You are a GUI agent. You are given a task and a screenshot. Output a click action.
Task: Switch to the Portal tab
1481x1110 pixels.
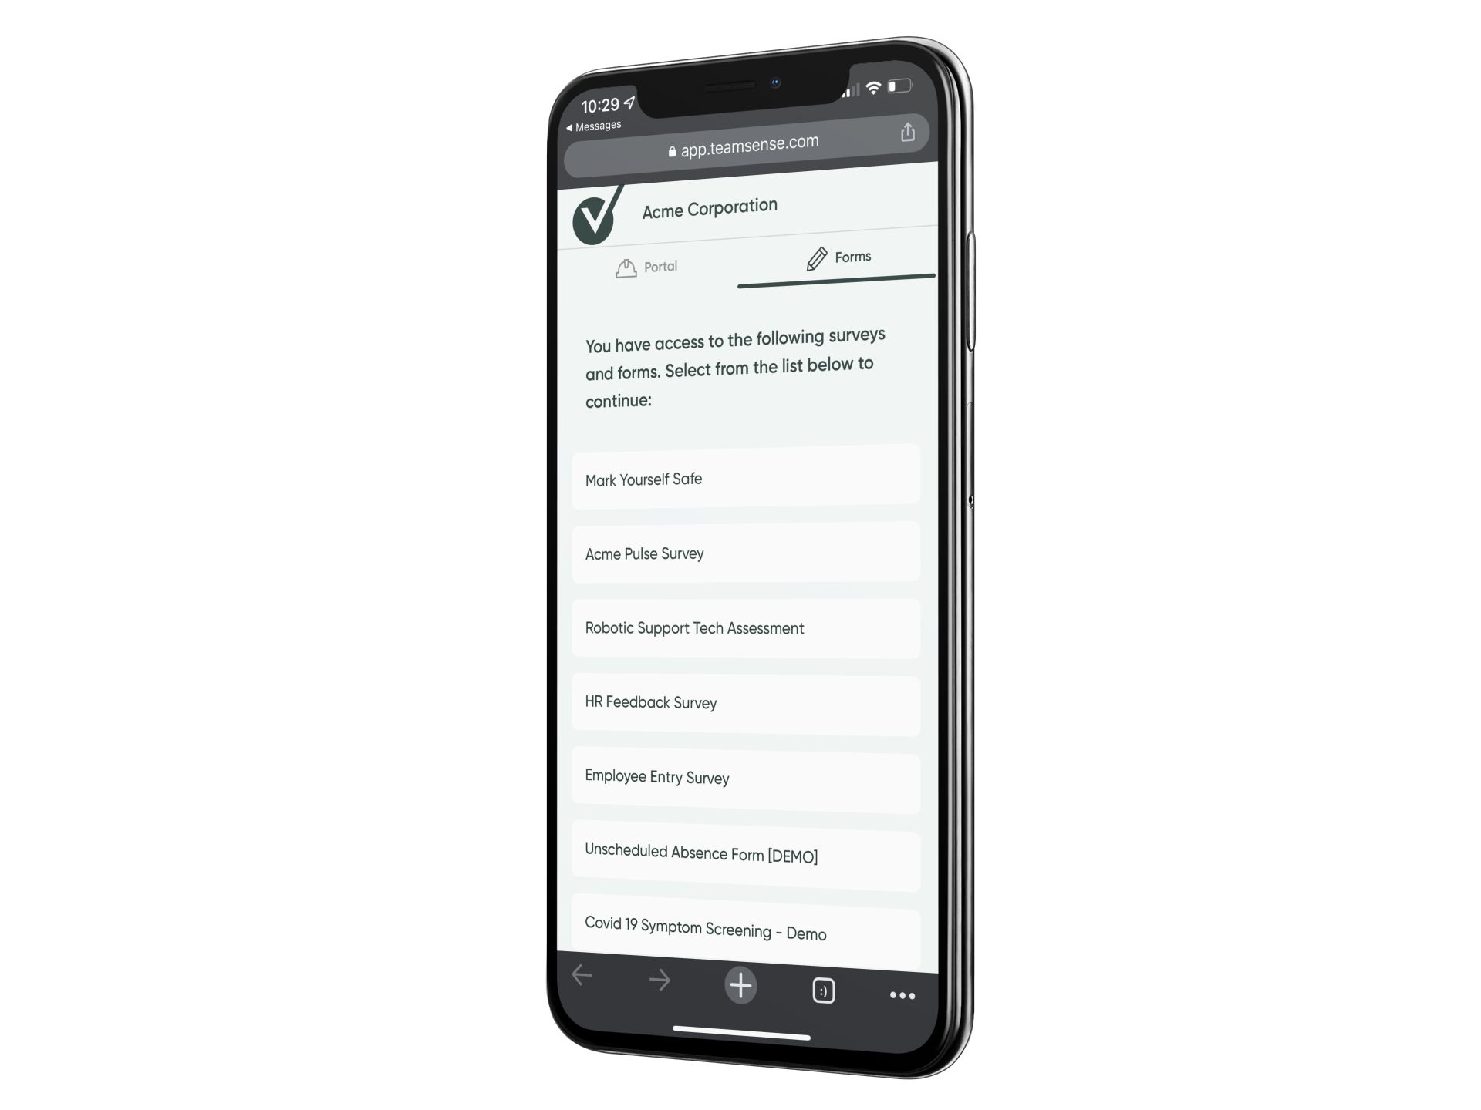(649, 264)
